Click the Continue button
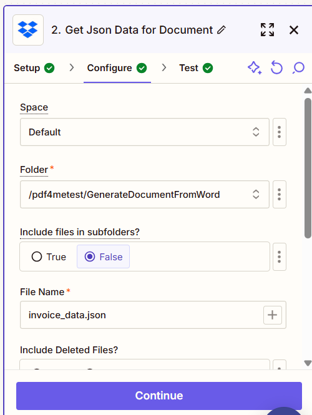This screenshot has width=312, height=415. (x=159, y=396)
